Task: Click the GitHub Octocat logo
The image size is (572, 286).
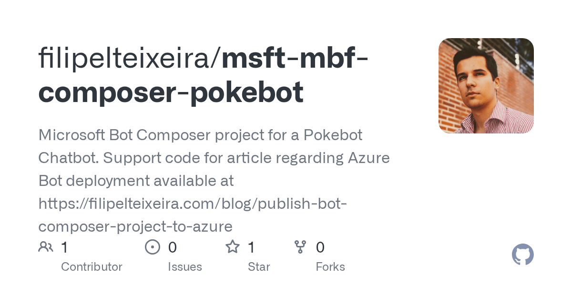Action: [x=522, y=255]
